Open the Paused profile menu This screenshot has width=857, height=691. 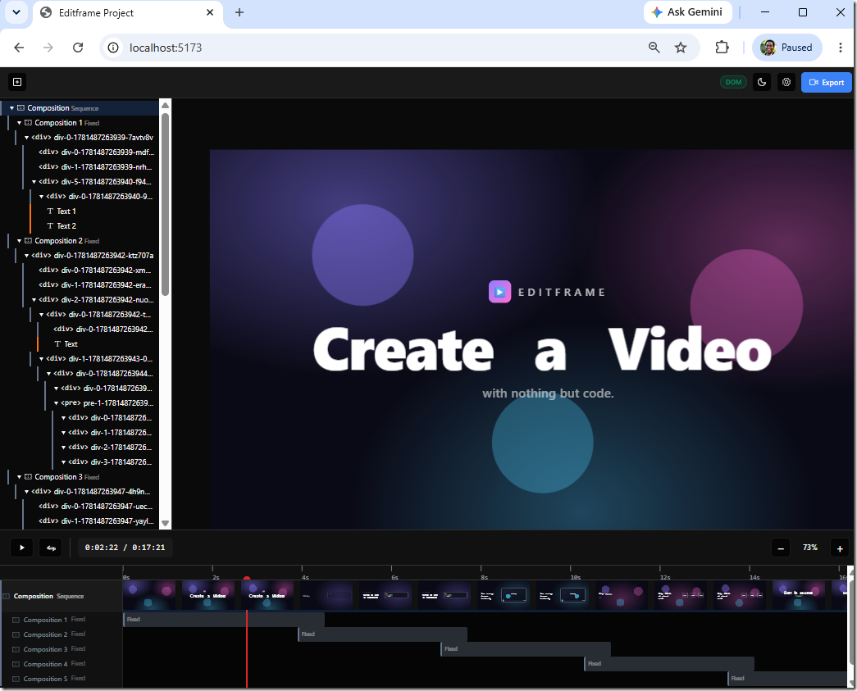coord(786,48)
